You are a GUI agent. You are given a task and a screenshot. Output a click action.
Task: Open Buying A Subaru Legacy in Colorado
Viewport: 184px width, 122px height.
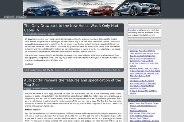[144, 68]
